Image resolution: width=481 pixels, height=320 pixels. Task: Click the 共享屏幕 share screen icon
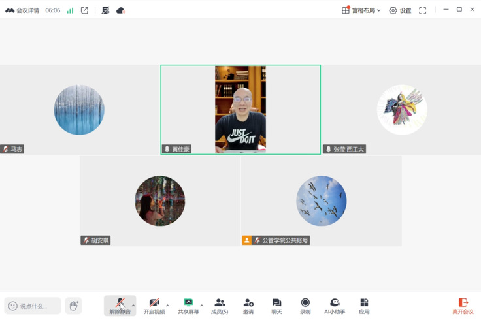[188, 302]
